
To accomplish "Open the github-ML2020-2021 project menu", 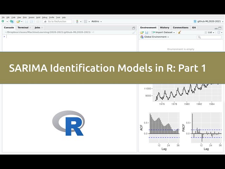I will (208, 21).
